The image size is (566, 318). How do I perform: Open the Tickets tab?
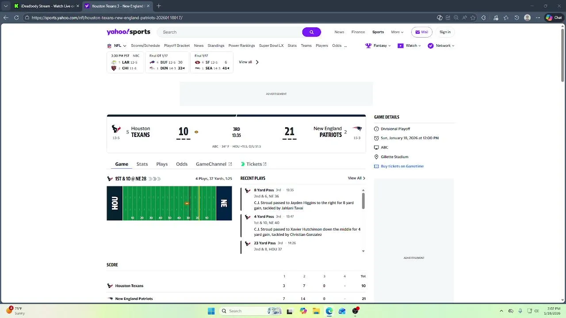pyautogui.click(x=253, y=164)
